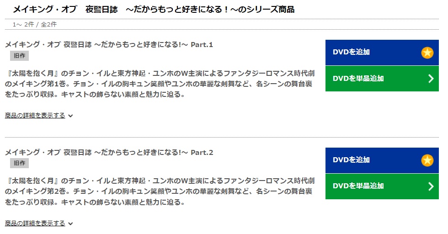Expand 商品の詳細を表示する for Part.1
The width and height of the screenshot is (448, 234).
point(35,116)
